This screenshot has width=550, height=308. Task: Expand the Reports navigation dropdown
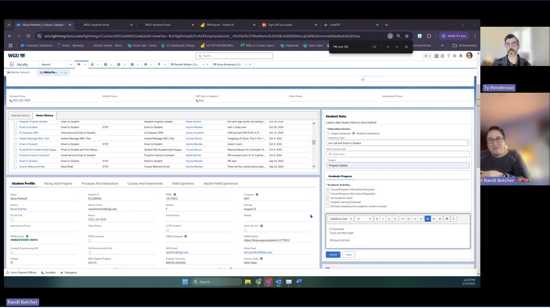(x=71, y=65)
